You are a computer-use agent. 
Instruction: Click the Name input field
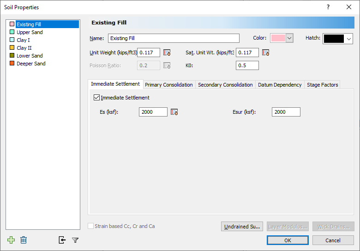(x=174, y=38)
